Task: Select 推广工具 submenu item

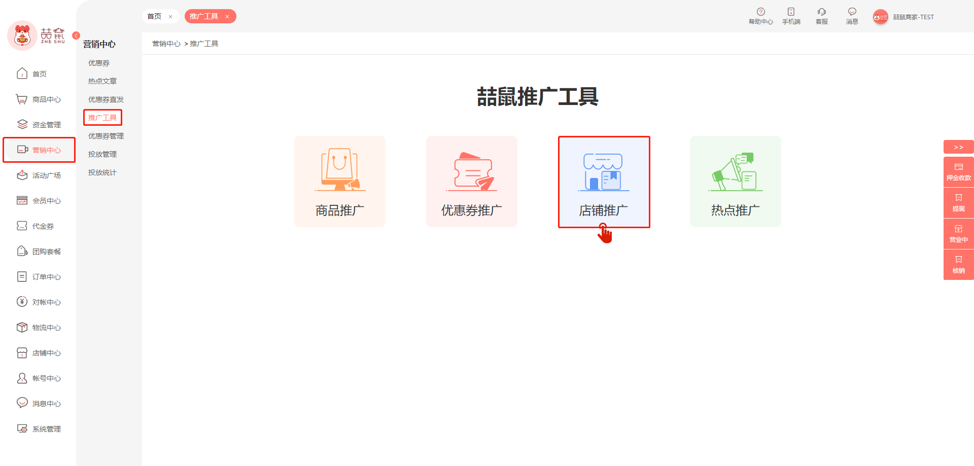Action: pos(102,118)
